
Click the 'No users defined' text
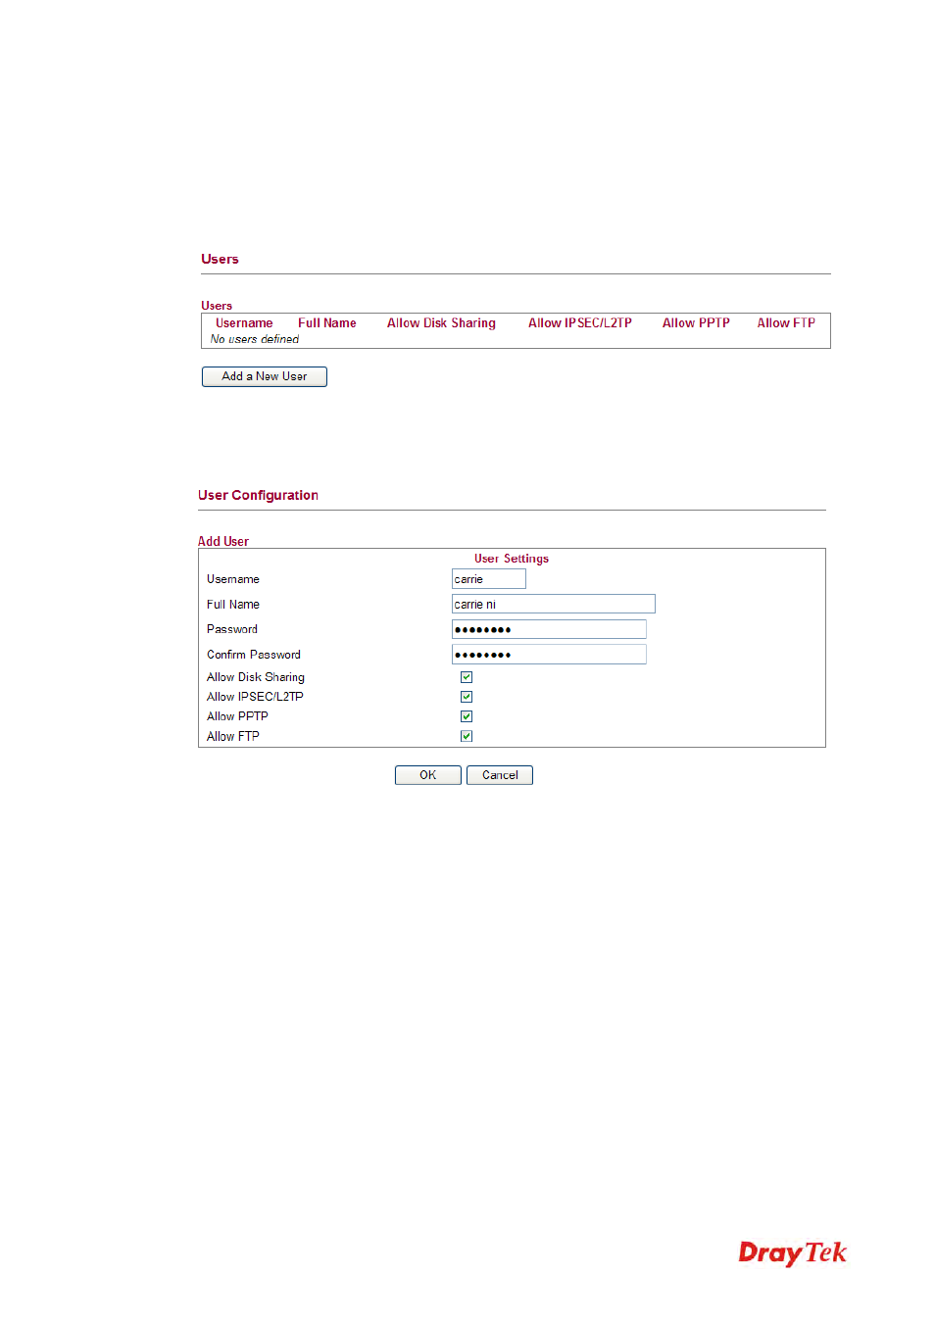[255, 339]
